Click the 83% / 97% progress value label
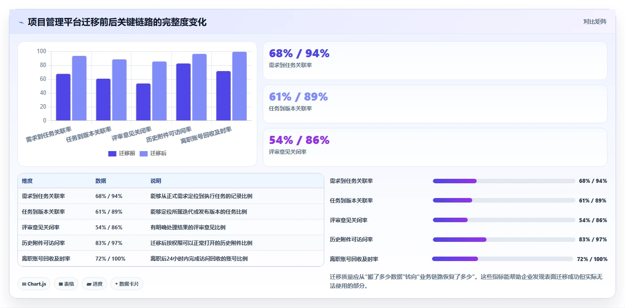Screen dimensions: 625x308 [593, 240]
